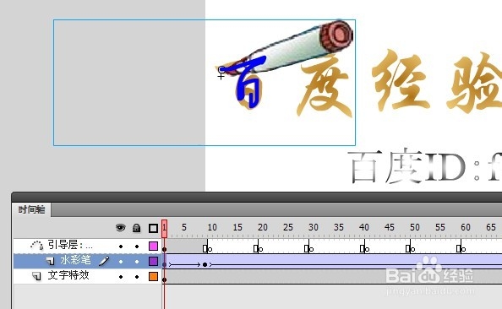Click the pen registration point circle marker
The image size is (502, 309).
point(221,69)
